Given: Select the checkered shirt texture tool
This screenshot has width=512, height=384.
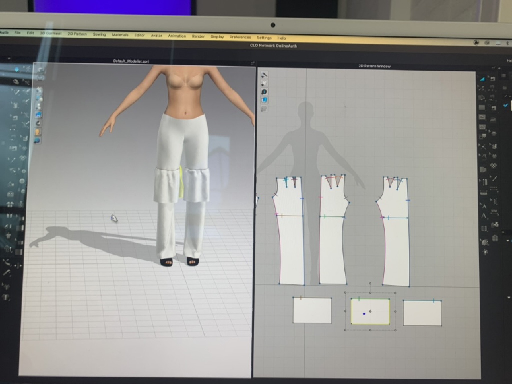Looking at the screenshot, I should point(494,166).
